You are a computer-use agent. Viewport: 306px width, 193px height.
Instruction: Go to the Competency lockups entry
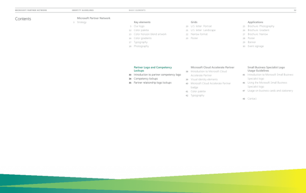145,79
